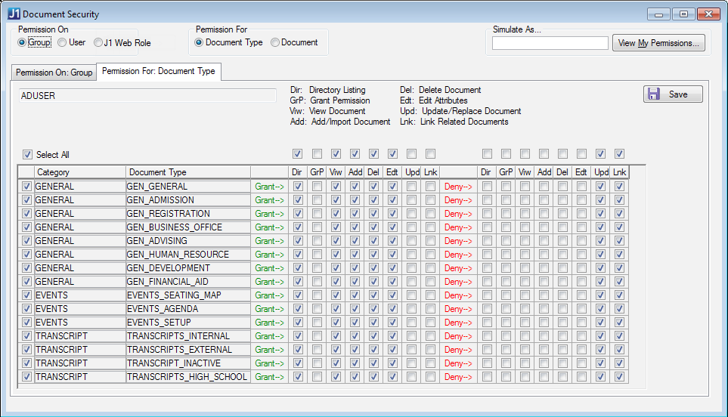This screenshot has height=417, width=728.
Task: Select the EVENTS_SEATING_MAP document type cell
Action: click(x=187, y=295)
